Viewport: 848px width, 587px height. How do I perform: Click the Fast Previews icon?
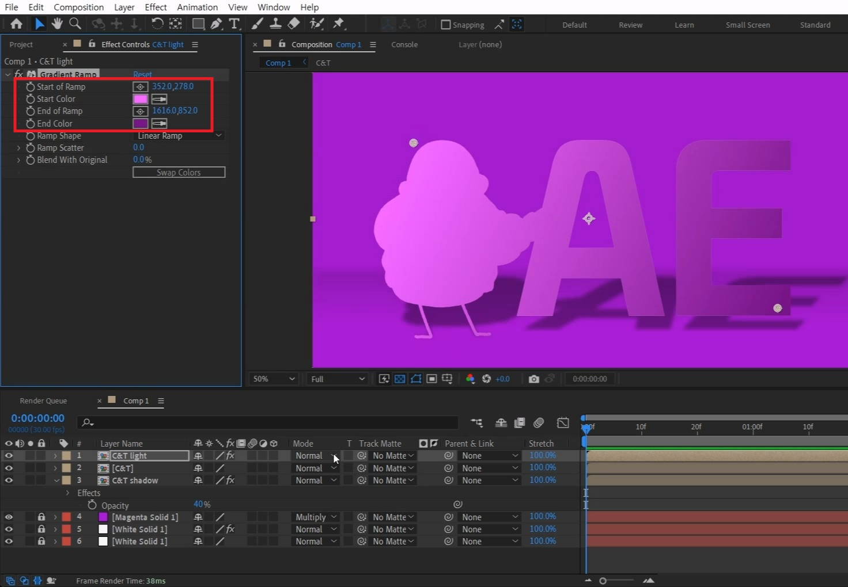pos(384,379)
